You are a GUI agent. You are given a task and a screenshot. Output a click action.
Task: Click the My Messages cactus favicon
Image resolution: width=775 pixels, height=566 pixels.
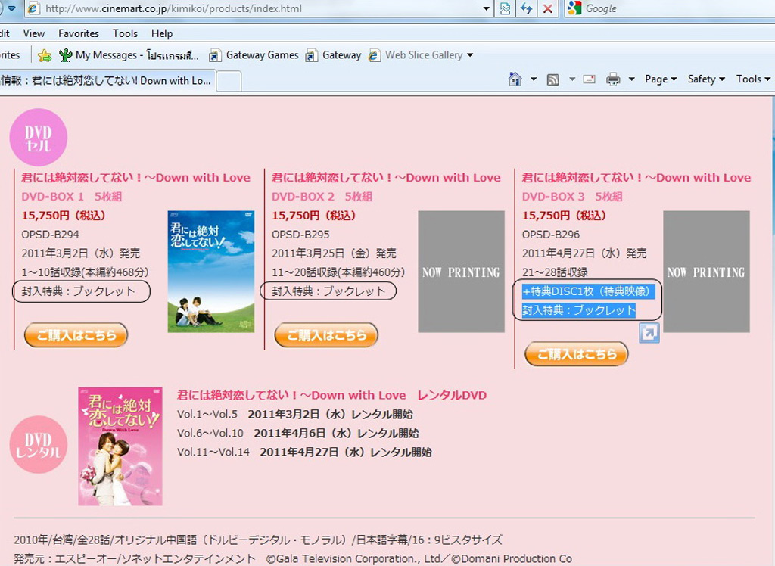[65, 55]
